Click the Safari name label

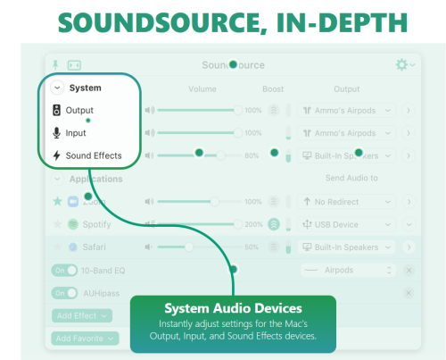point(94,247)
